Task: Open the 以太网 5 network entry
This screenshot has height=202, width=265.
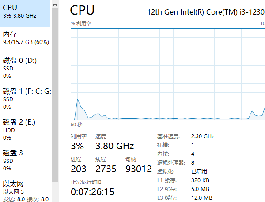Action: (x=25, y=191)
